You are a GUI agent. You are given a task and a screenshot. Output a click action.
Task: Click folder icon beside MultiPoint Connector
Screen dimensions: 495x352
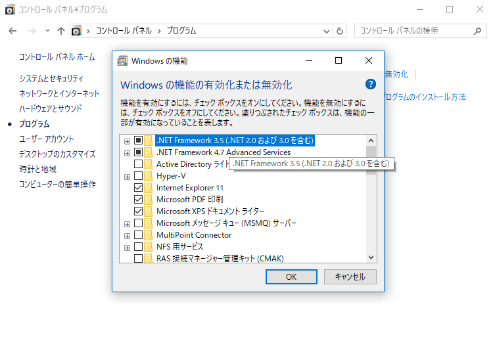coord(148,235)
